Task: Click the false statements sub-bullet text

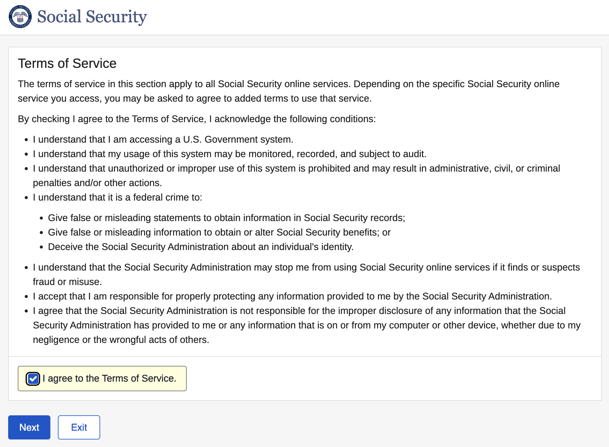Action: pyautogui.click(x=227, y=217)
